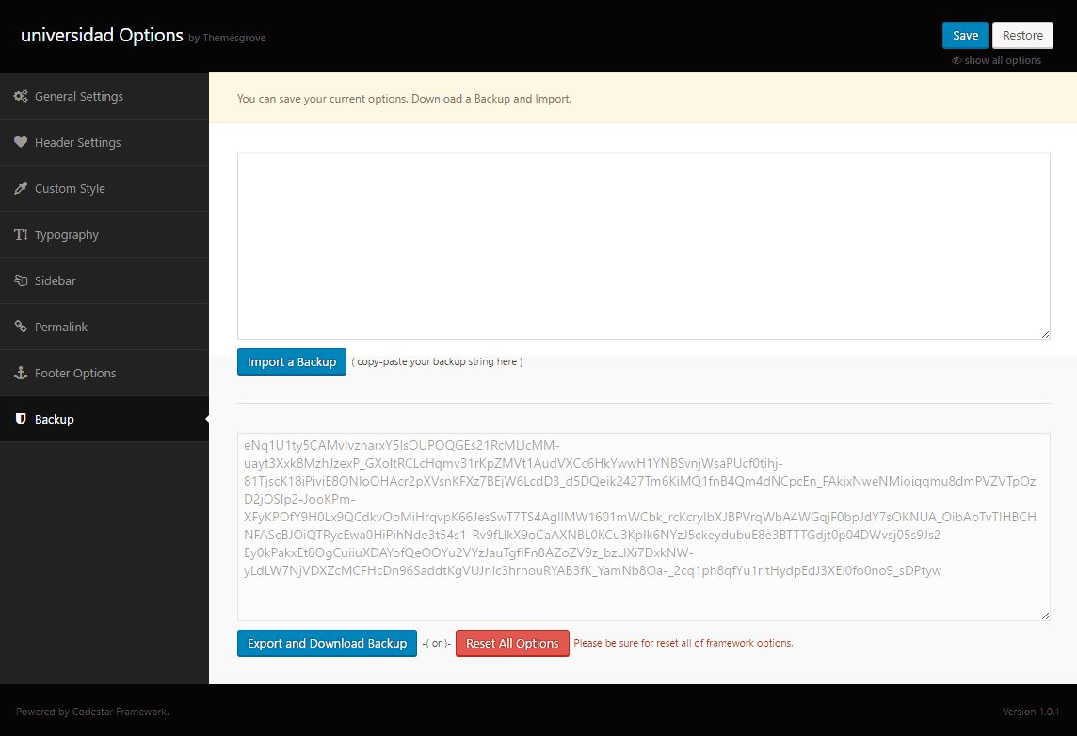Click the Permalink chain icon
This screenshot has width=1077, height=736.
tap(21, 328)
